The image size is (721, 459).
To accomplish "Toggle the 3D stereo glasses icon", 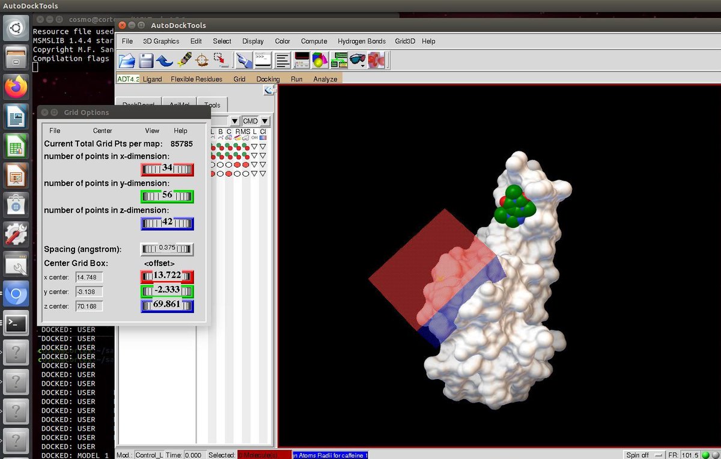I will (357, 60).
